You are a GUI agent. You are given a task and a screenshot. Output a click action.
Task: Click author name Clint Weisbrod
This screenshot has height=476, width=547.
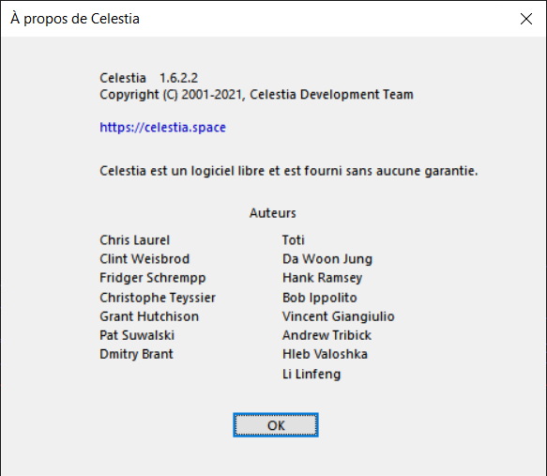144,259
